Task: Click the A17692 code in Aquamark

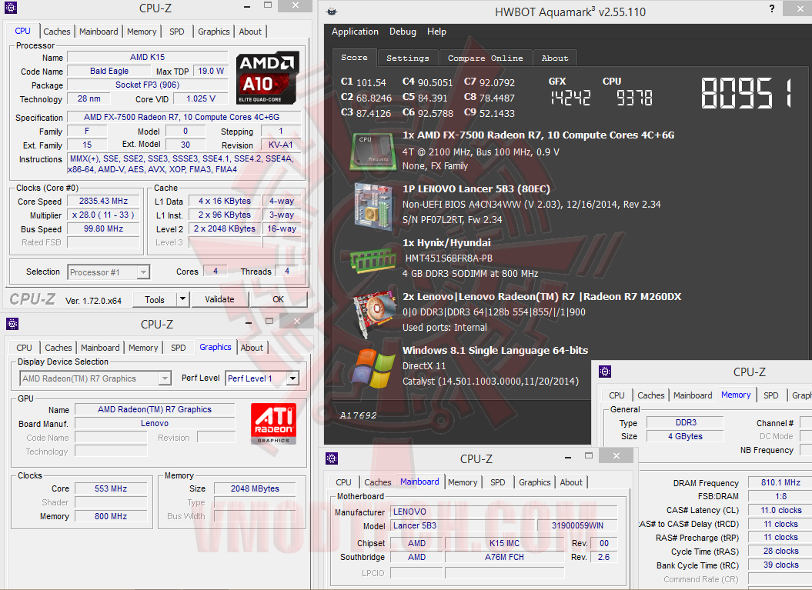Action: pyautogui.click(x=359, y=415)
